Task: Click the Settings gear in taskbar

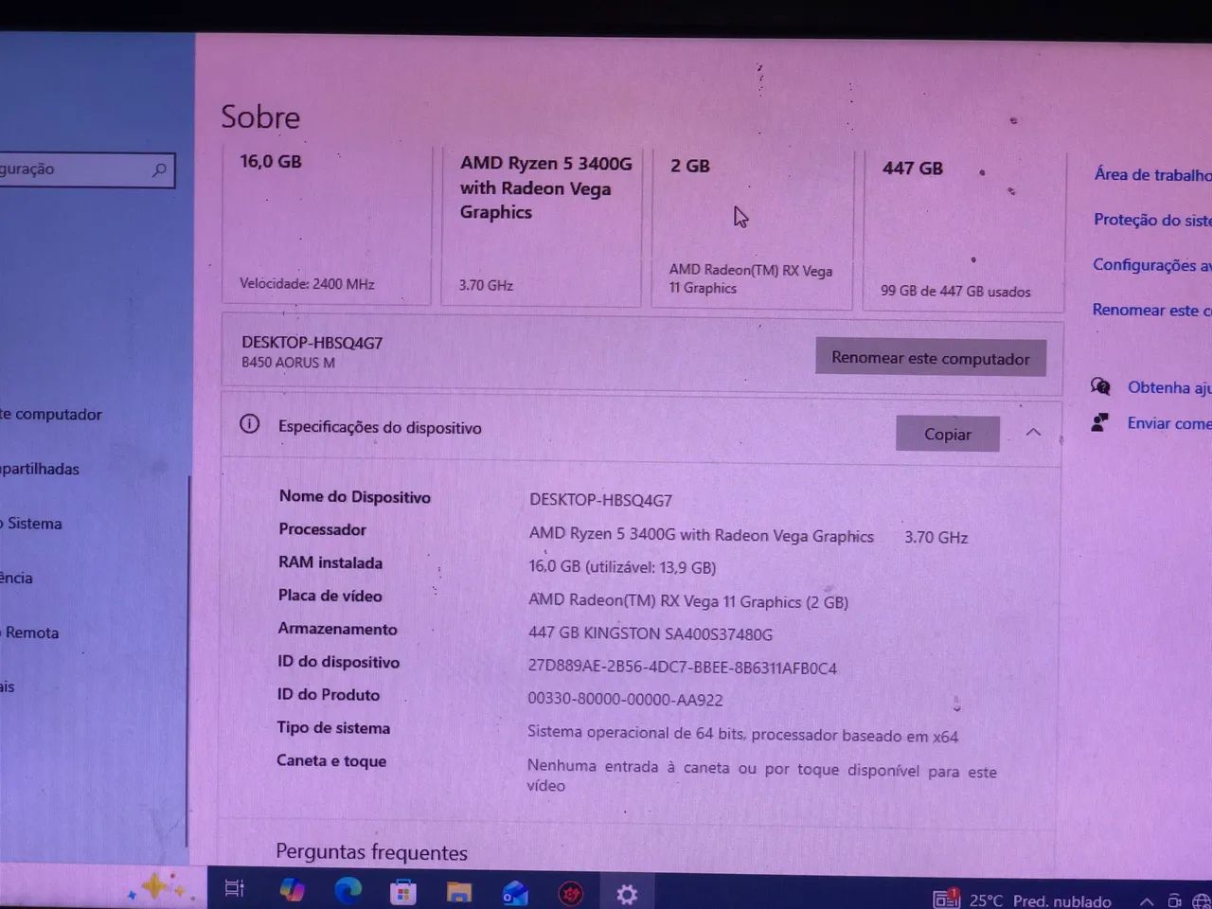Action: point(627,894)
